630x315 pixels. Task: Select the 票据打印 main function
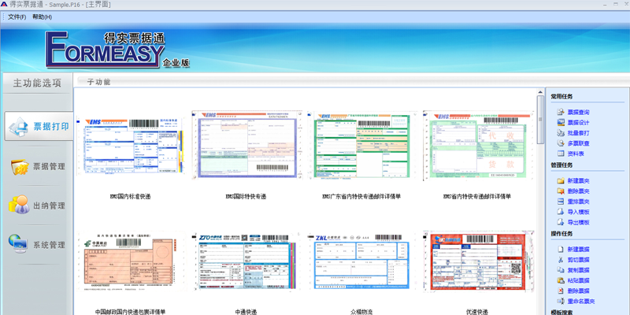pos(39,126)
